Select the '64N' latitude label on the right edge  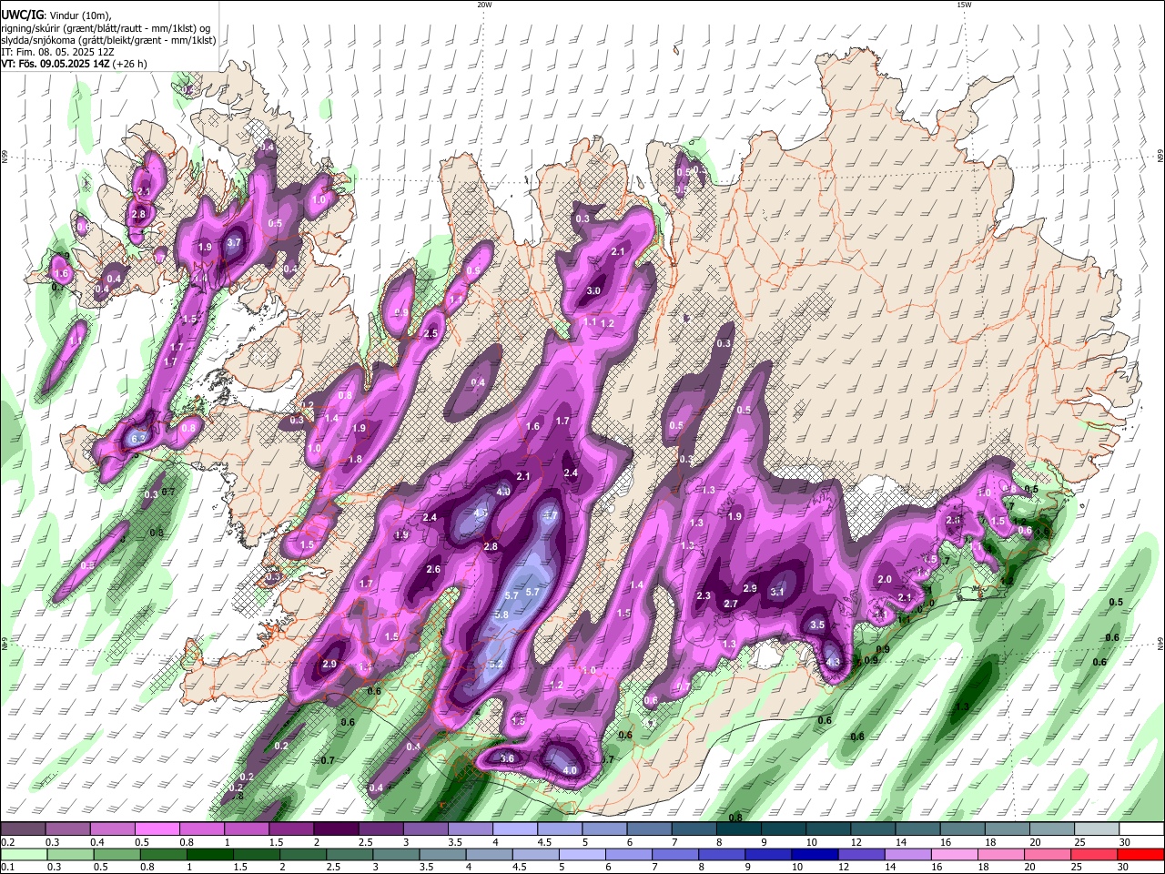pyautogui.click(x=1160, y=643)
